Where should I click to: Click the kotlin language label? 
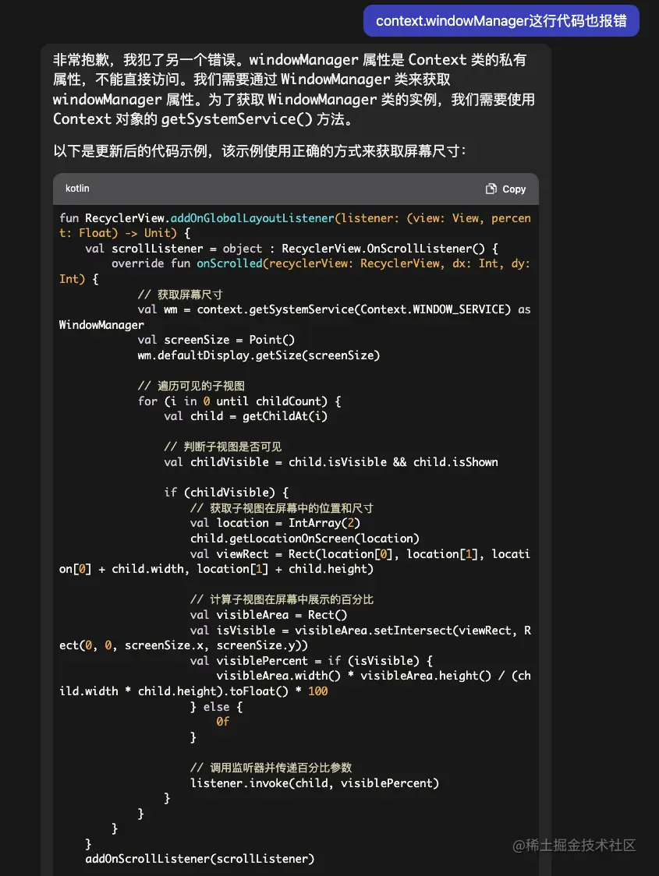point(77,189)
